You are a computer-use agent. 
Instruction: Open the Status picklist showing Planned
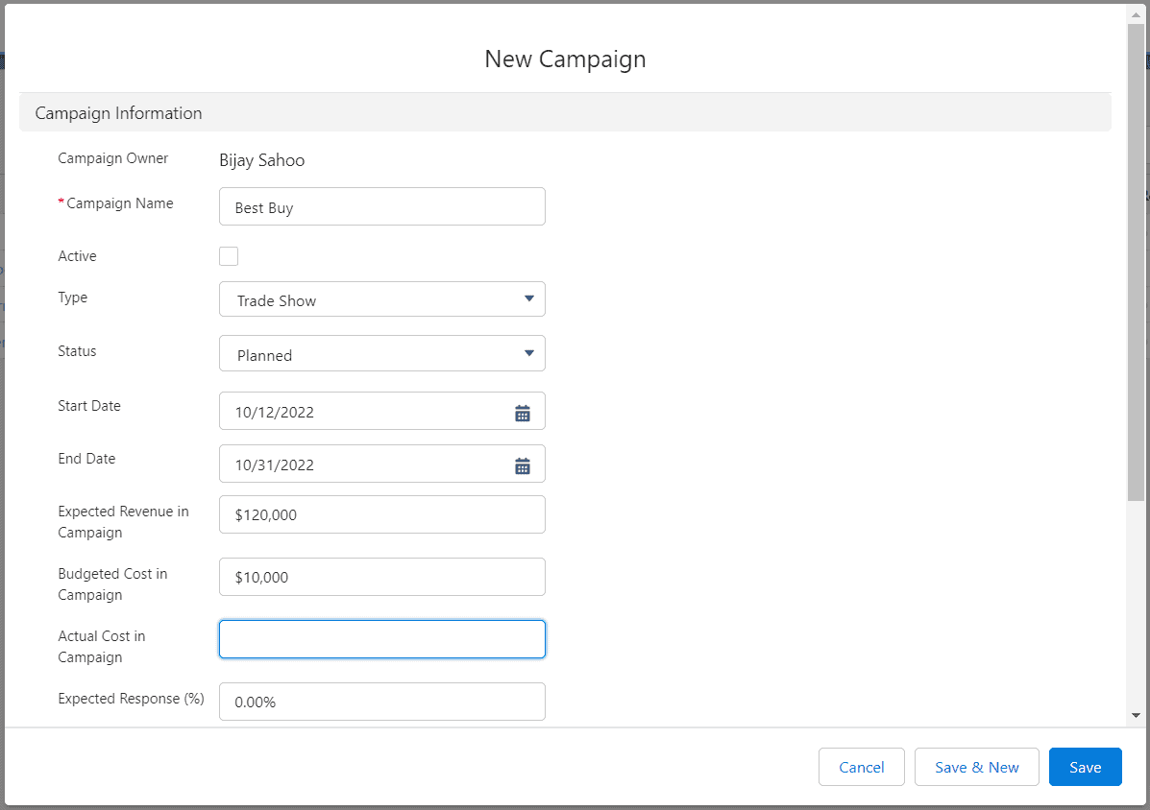381,353
